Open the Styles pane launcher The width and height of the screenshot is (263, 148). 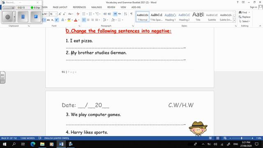[x=235, y=26]
